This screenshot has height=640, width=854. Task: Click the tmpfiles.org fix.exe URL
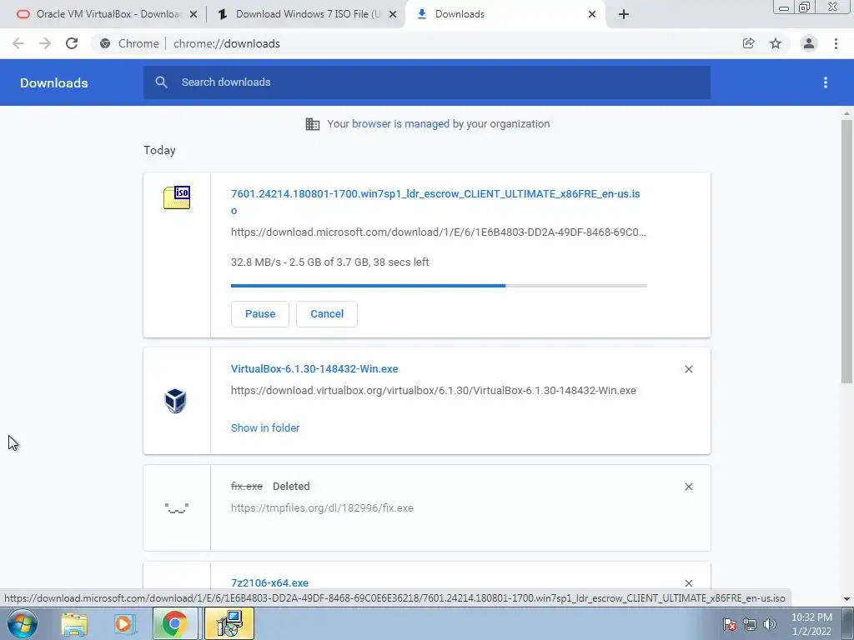322,508
